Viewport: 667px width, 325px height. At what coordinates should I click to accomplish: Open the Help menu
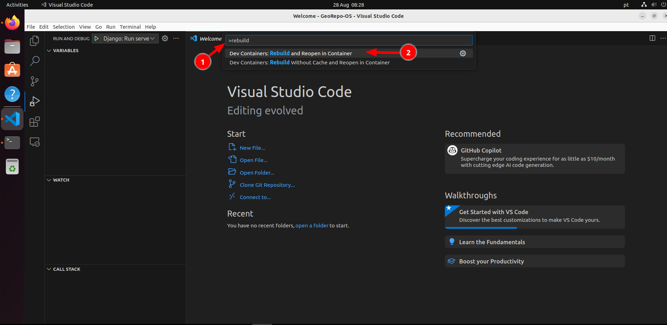150,27
